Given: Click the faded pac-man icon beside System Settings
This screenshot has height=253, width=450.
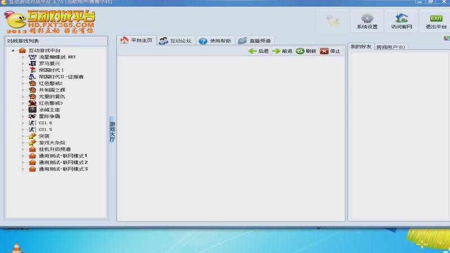Looking at the screenshot, I should [x=333, y=21].
